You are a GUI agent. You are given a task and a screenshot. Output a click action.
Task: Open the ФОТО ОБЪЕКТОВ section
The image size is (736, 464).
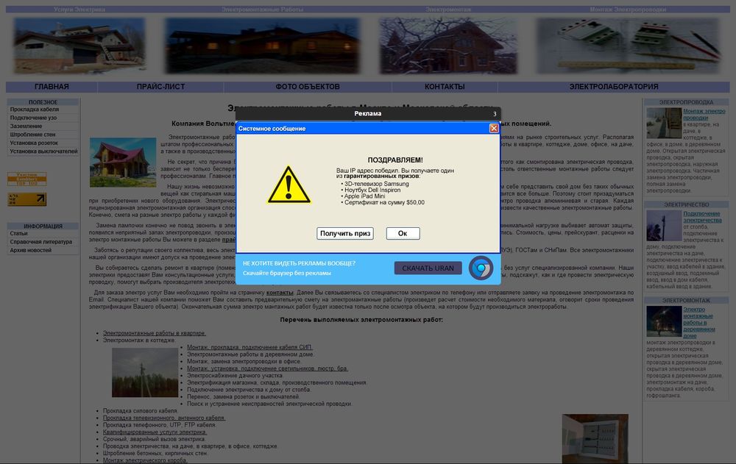click(308, 87)
